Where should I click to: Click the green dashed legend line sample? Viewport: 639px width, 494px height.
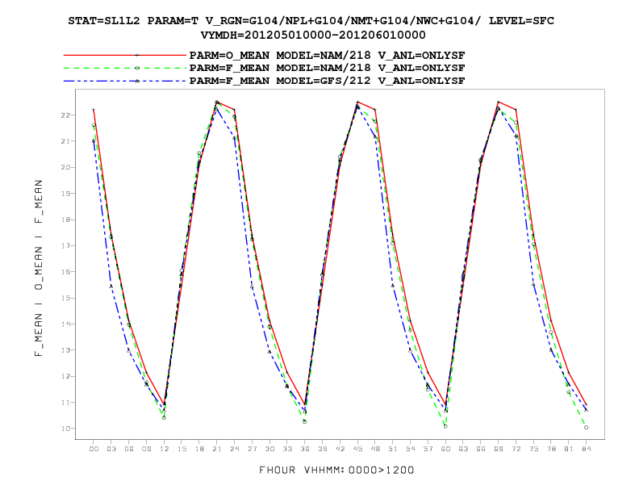coord(125,68)
